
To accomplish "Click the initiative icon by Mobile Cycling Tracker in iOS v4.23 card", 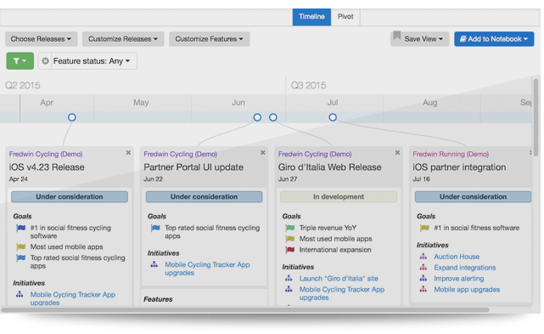I will click(x=20, y=294).
